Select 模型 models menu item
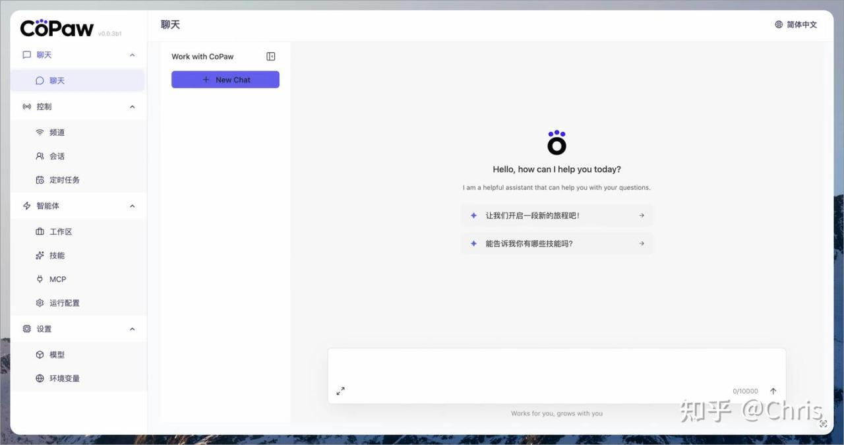Screen dimensions: 844x445 [57, 355]
